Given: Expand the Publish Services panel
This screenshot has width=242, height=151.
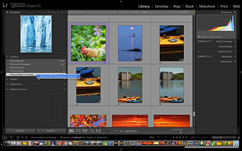Looking at the screenshot, I should click(x=8, y=89).
